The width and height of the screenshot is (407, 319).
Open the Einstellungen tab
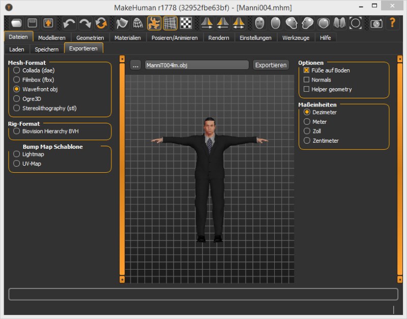[256, 38]
